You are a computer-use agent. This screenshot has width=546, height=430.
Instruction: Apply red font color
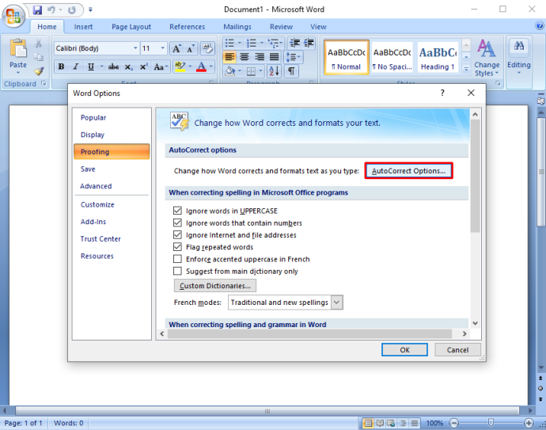[x=201, y=67]
